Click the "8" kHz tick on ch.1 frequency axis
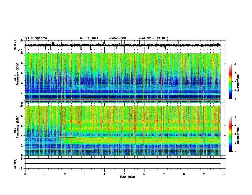Image resolution: width=252 pixels, height=195 pixels. 22,63
